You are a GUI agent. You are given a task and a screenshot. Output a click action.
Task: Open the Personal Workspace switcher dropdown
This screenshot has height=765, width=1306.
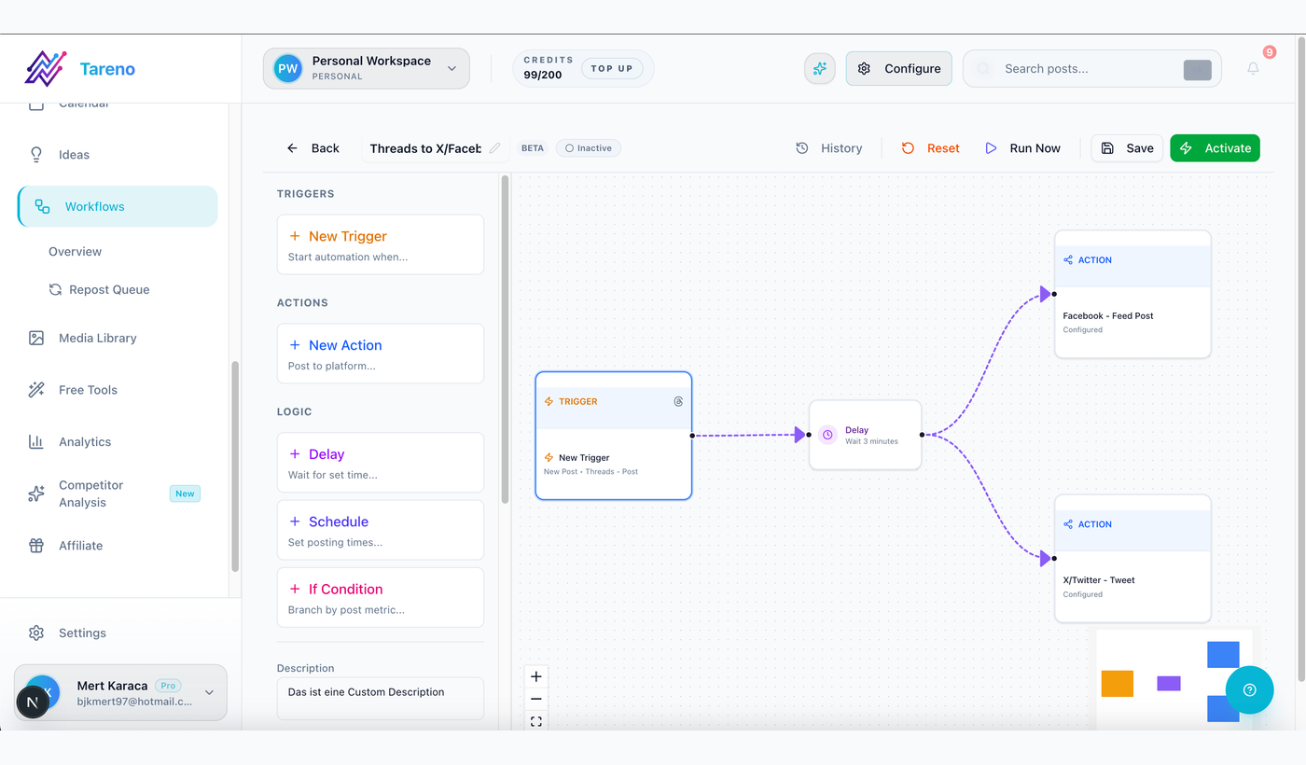pyautogui.click(x=366, y=68)
